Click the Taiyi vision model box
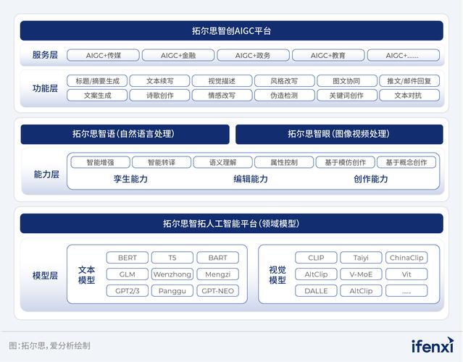The width and height of the screenshot is (463, 362). tap(361, 258)
